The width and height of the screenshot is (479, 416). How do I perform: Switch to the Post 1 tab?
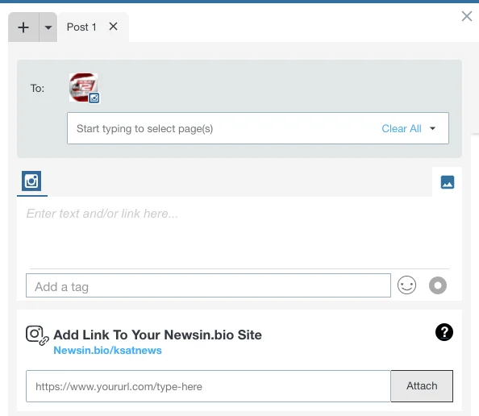tap(81, 27)
